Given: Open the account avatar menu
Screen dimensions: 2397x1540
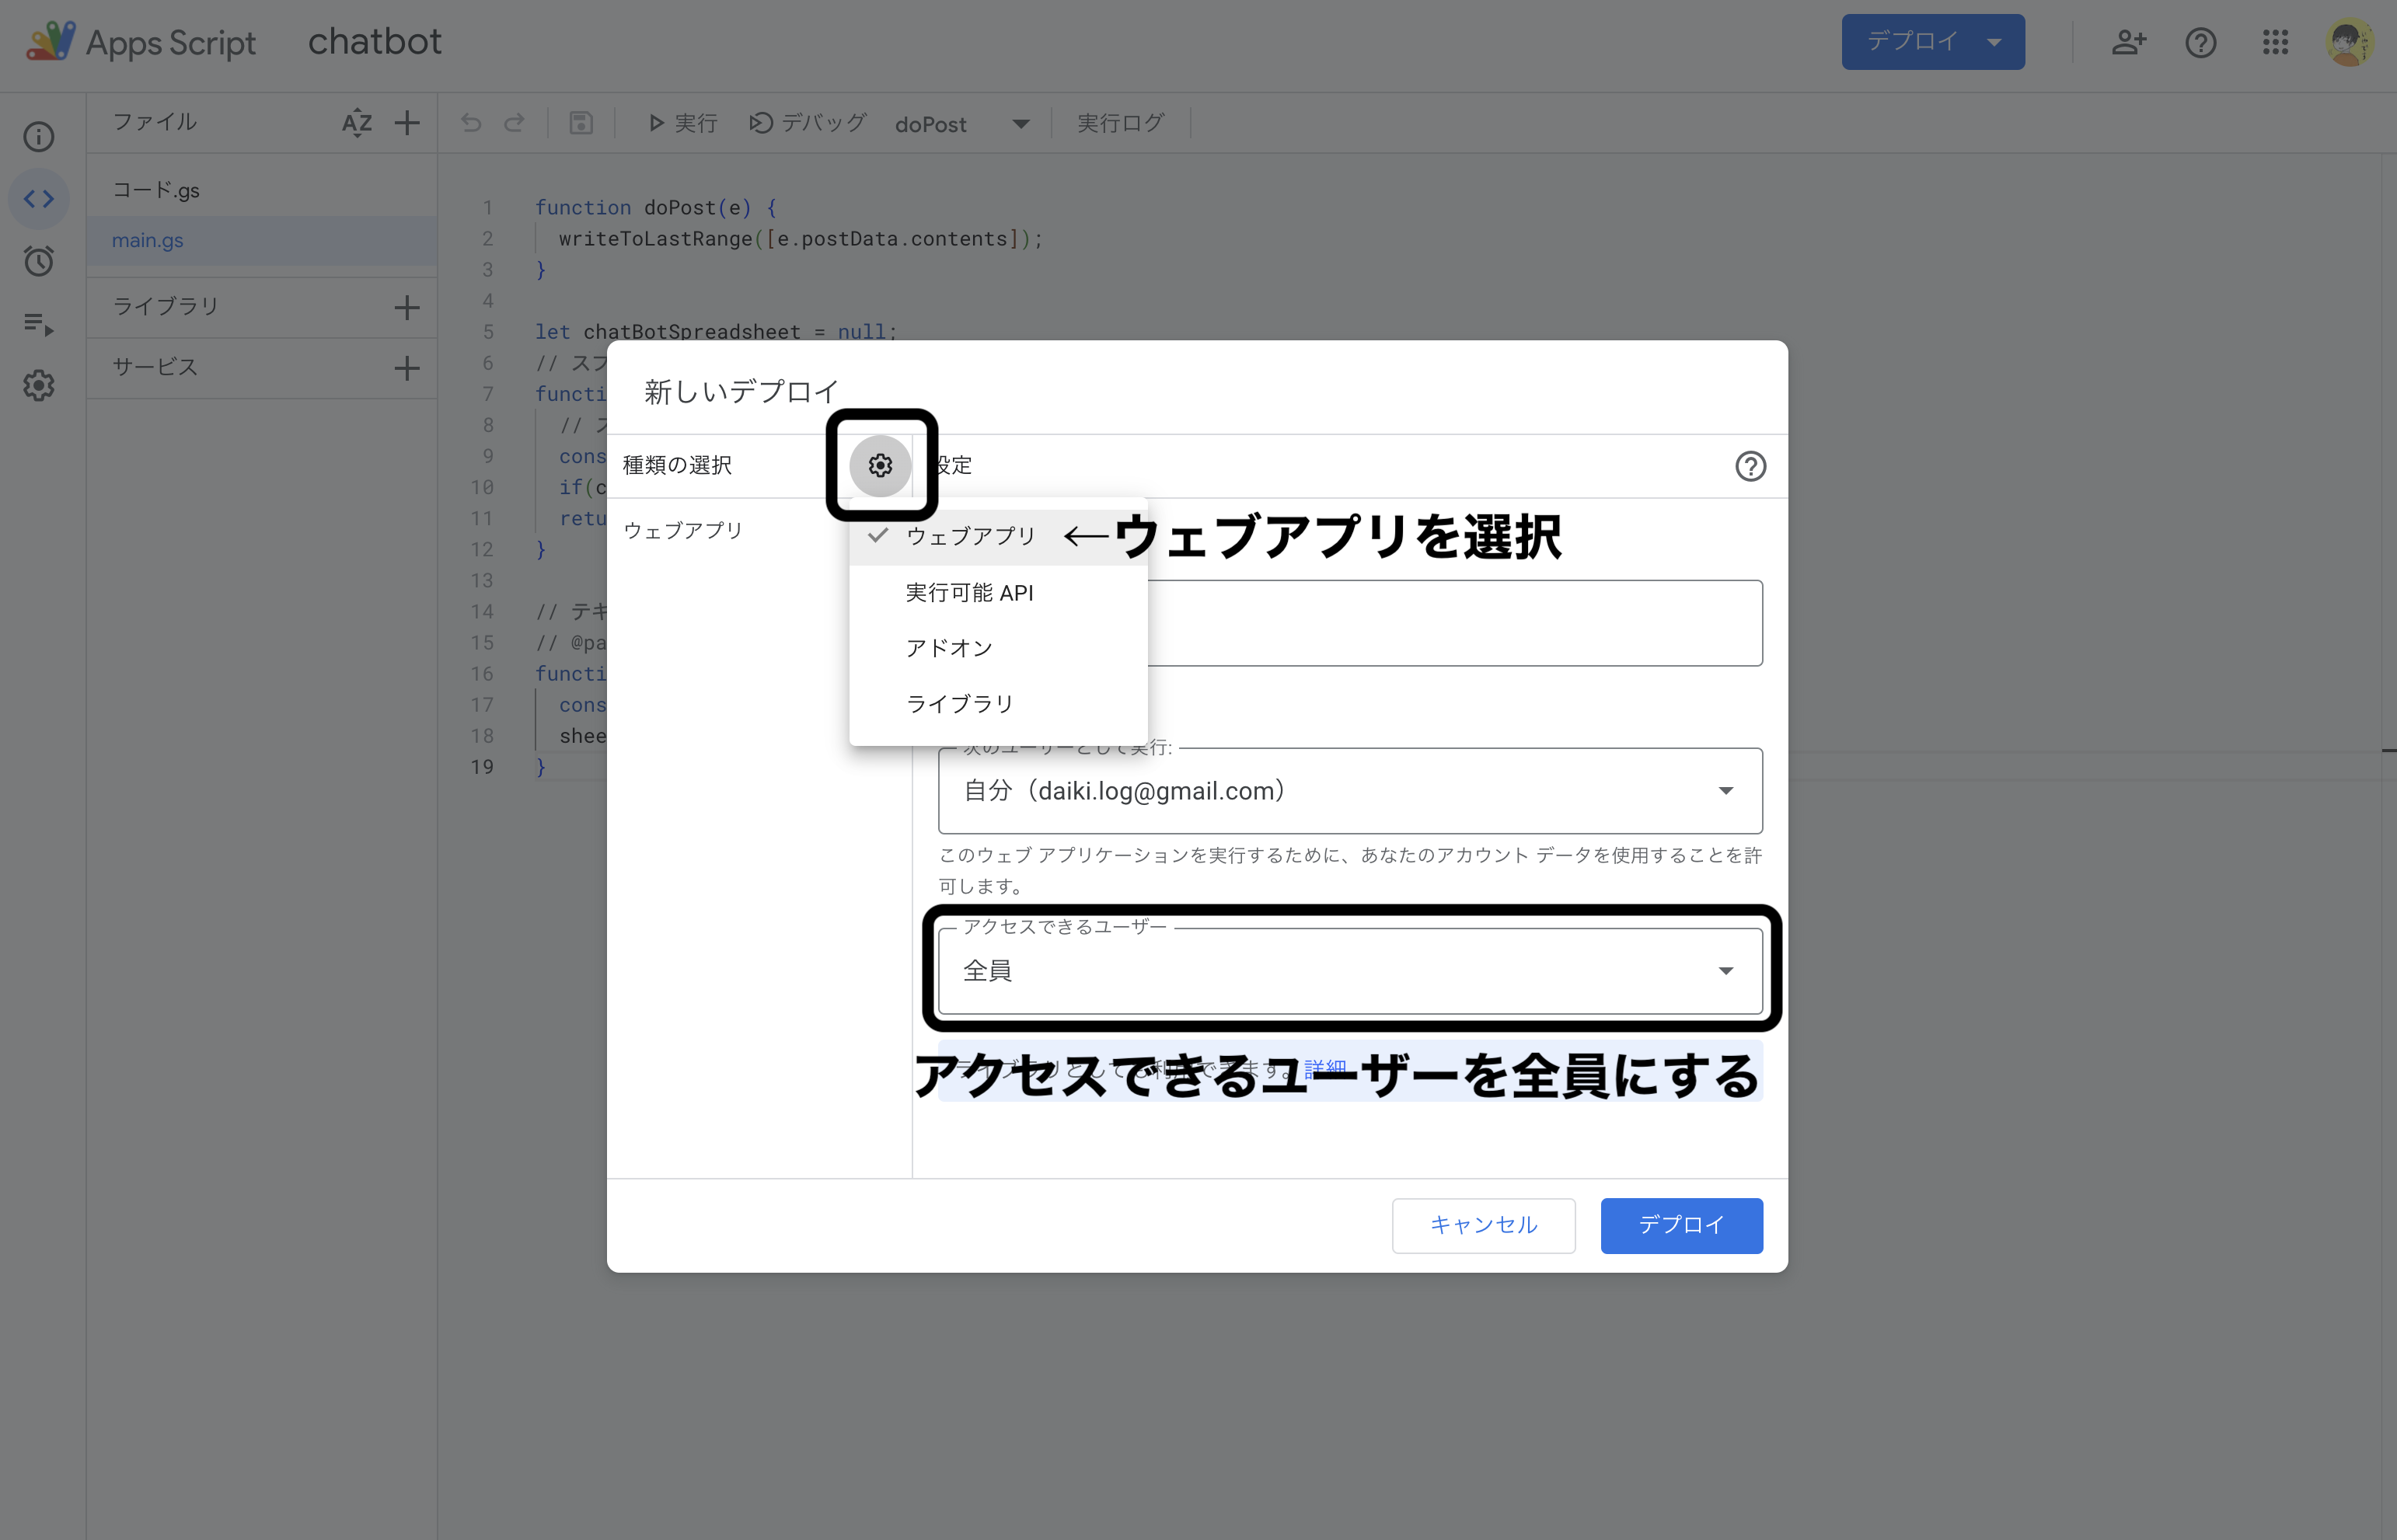Looking at the screenshot, I should (2349, 42).
